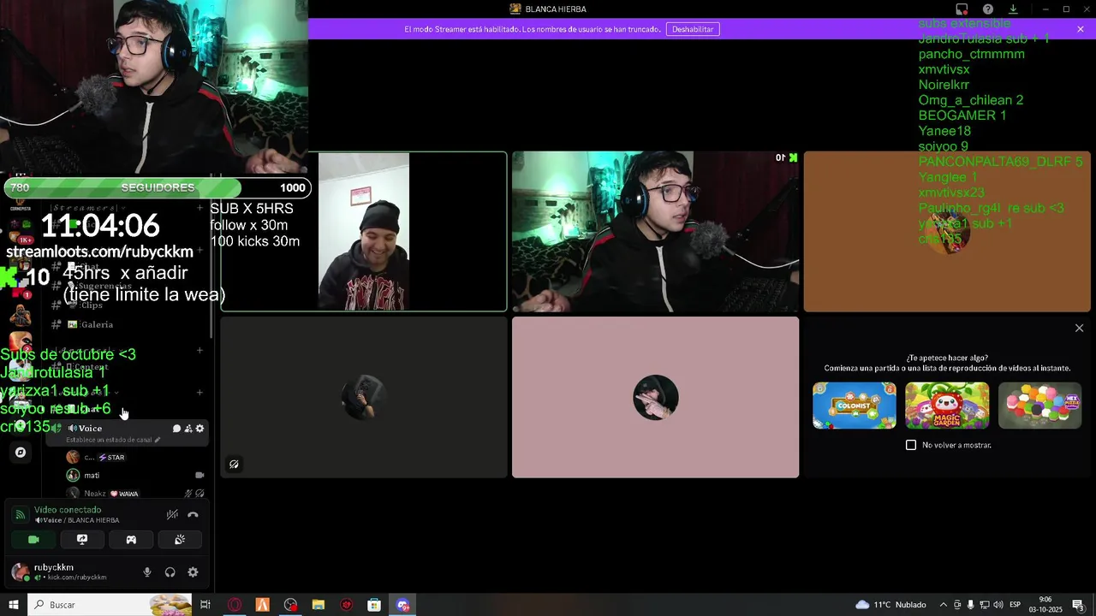The height and width of the screenshot is (616, 1096).
Task: Add a channel in the Streamers category
Action: pos(200,208)
